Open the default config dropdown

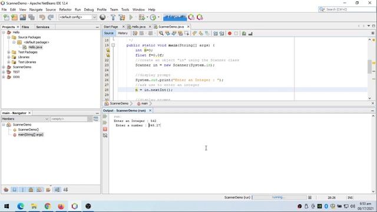tap(77, 17)
